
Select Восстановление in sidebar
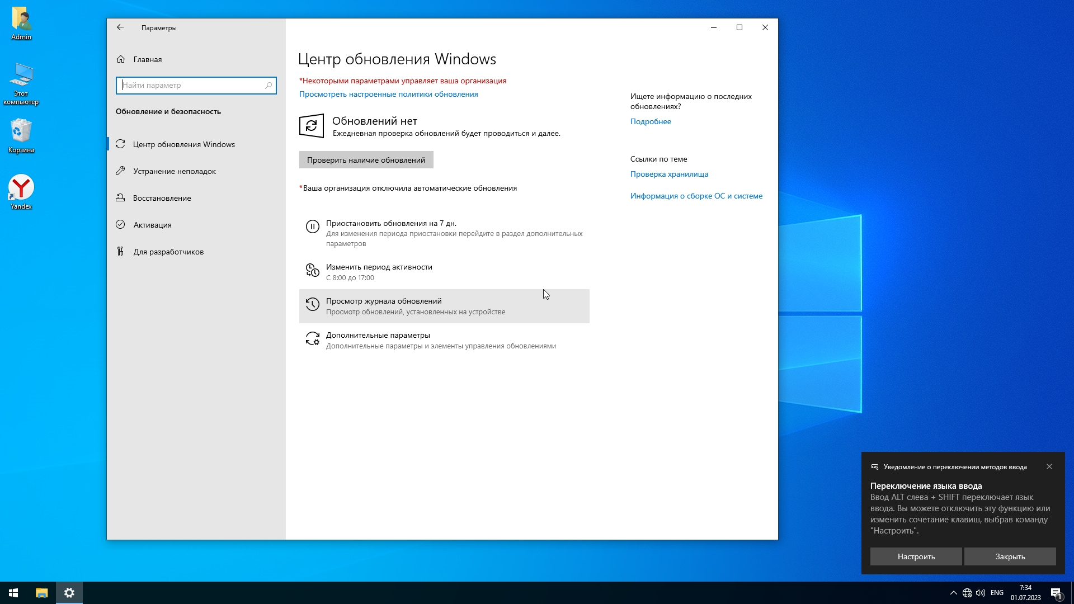[162, 198]
